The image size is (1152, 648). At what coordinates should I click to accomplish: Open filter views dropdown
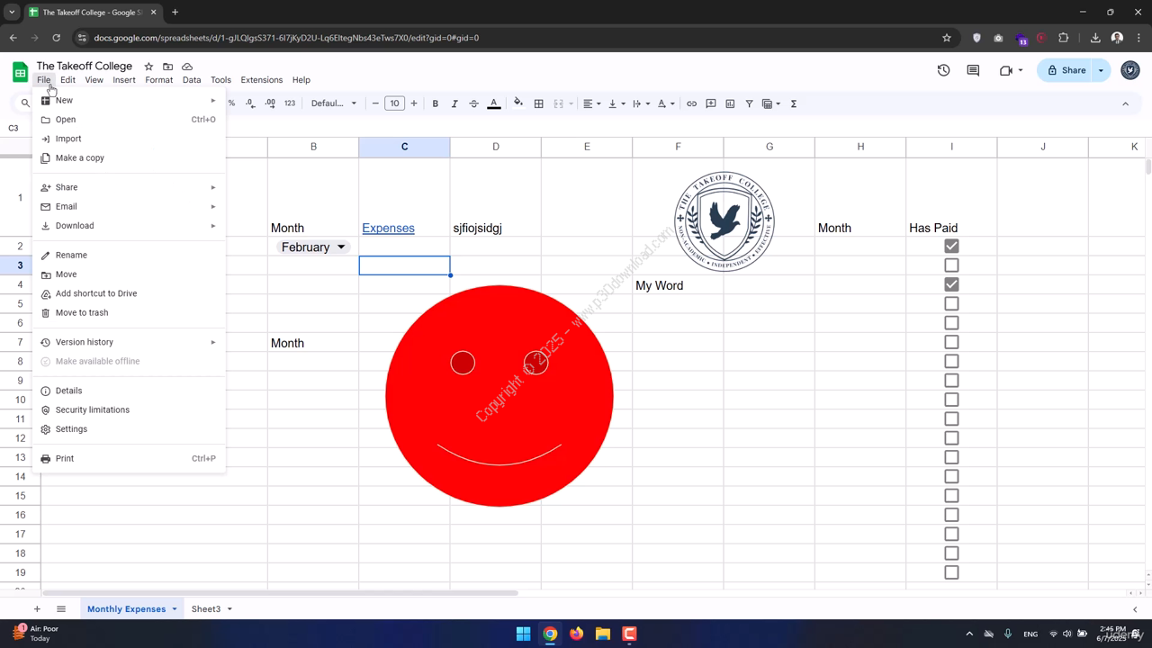tap(771, 103)
